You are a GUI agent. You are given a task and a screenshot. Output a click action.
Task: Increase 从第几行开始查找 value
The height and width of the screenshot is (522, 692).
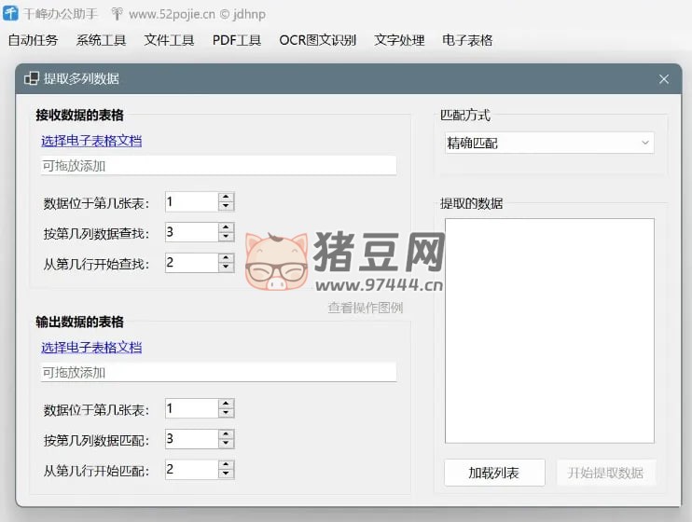226,258
